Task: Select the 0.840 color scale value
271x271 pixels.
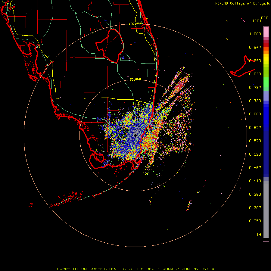Action: (255, 74)
